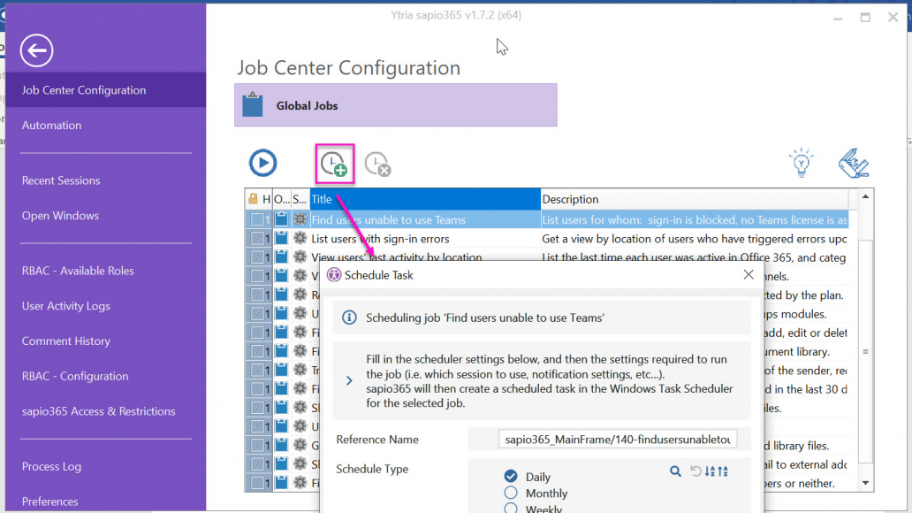Click the Global Jobs clipboard icon

(253, 105)
